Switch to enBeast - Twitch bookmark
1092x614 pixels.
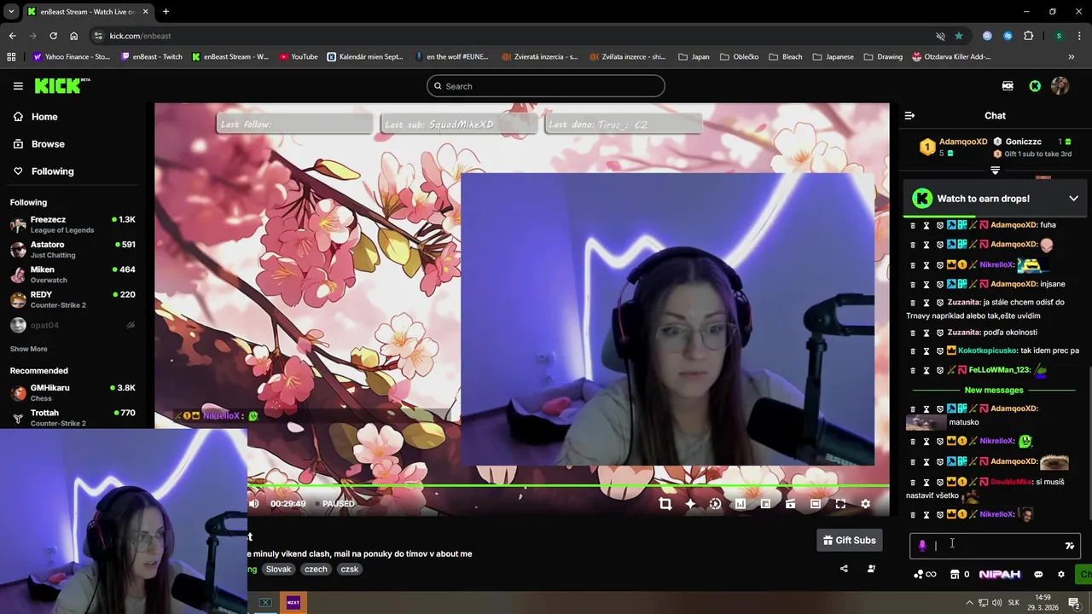click(152, 57)
